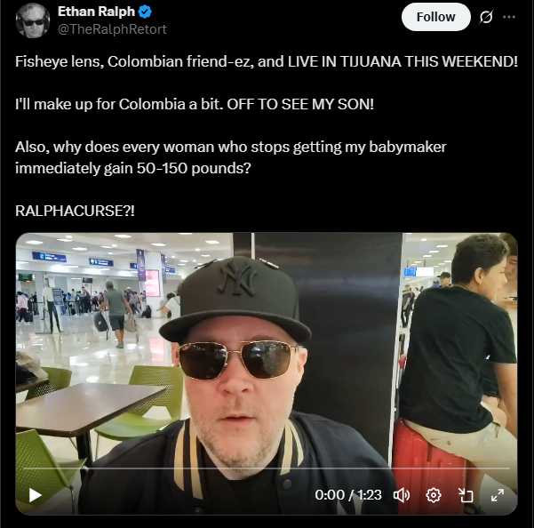Open the @TheRalphRetort handle link
Image resolution: width=534 pixels, height=528 pixels.
112,29
